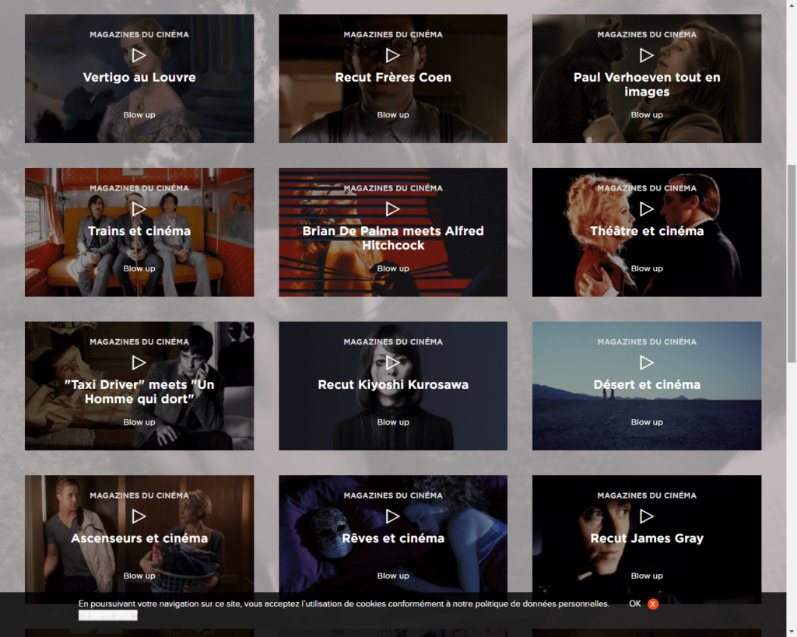The width and height of the screenshot is (797, 637).
Task: Play the Paul Verhoeven tout en images video
Action: click(647, 55)
